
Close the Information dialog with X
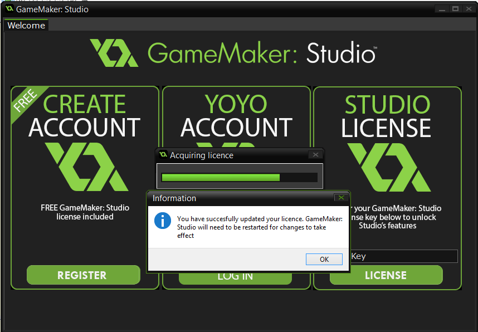coord(342,198)
